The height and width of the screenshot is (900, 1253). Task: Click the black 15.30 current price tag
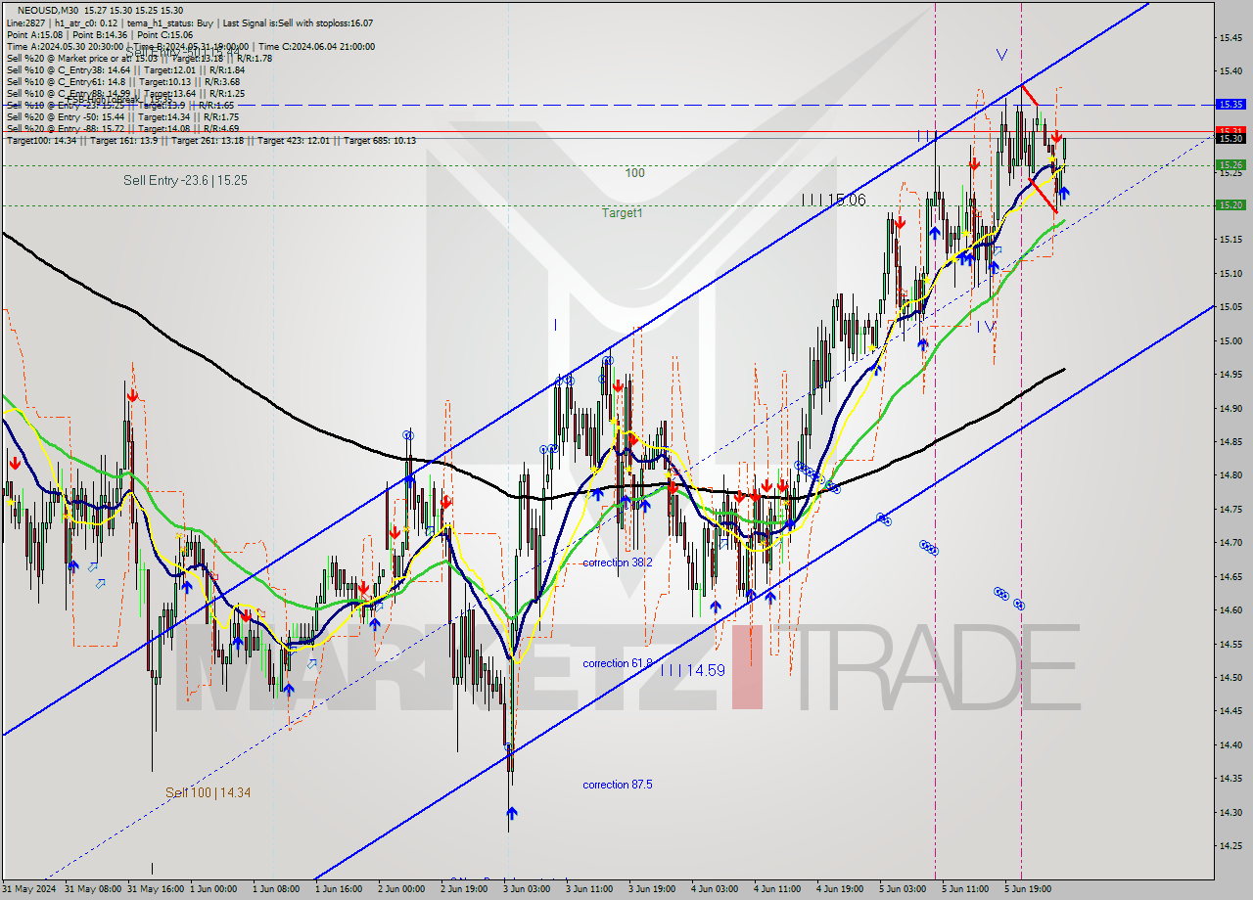(x=1230, y=138)
